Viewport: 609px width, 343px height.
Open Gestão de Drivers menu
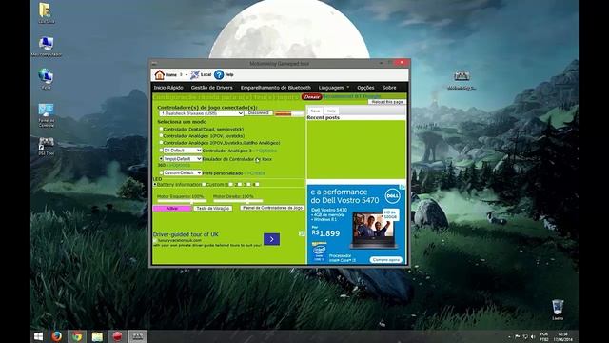(211, 88)
